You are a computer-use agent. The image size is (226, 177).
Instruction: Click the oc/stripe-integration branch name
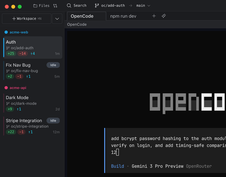point(30,127)
